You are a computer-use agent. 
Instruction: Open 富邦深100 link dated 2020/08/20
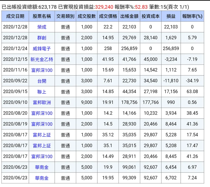[x=42, y=113]
